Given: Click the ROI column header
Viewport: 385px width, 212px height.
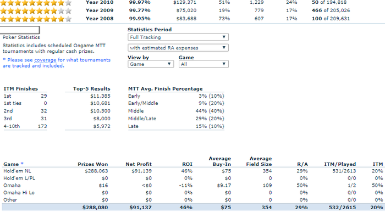Looking at the screenshot, I should click(187, 164).
